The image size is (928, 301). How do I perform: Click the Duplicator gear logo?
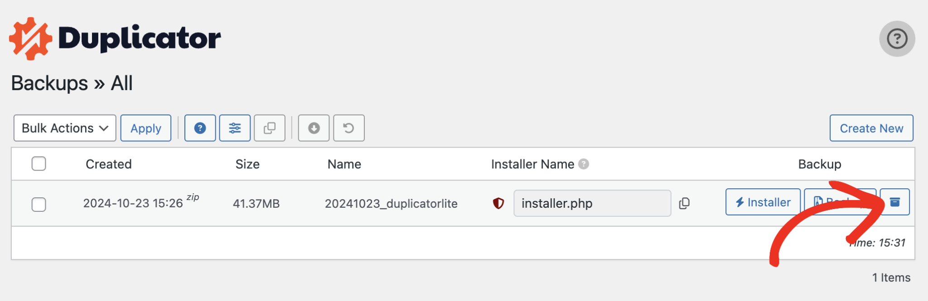[x=30, y=38]
